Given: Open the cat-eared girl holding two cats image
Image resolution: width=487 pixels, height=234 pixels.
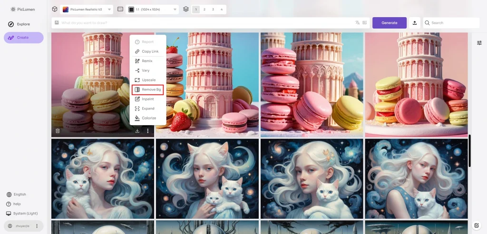Looking at the screenshot, I should tap(207, 179).
